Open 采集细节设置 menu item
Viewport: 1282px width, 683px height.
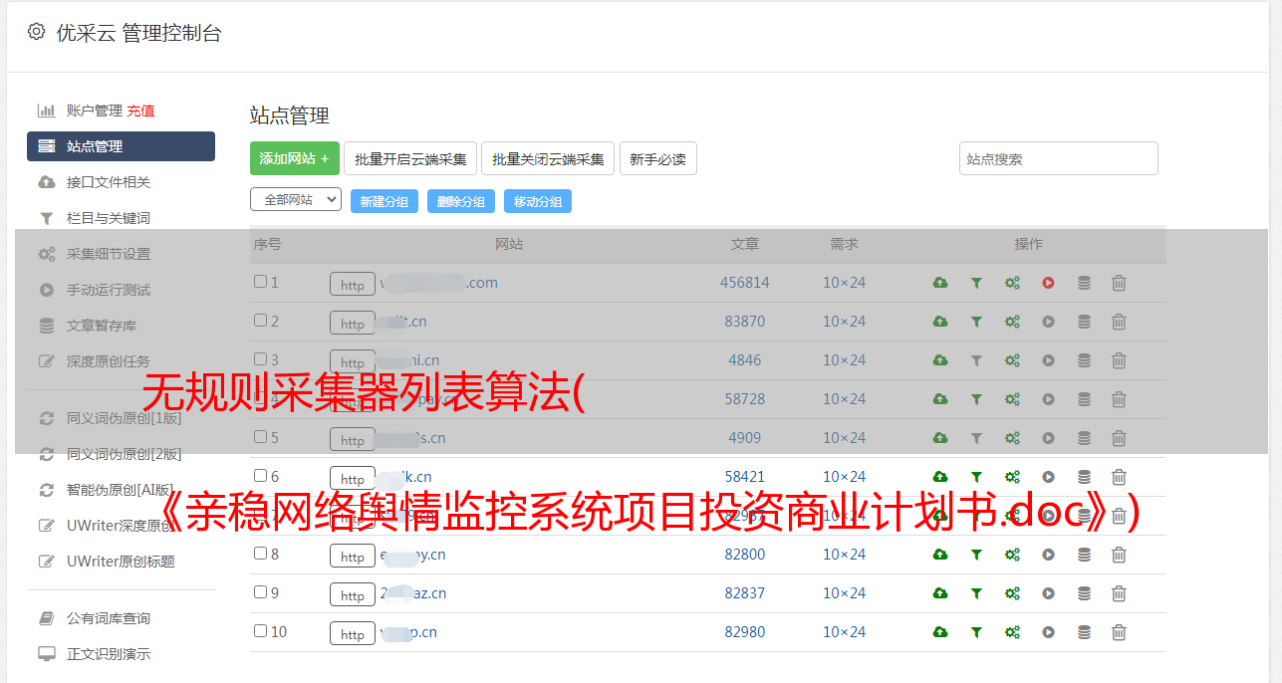[x=109, y=254]
